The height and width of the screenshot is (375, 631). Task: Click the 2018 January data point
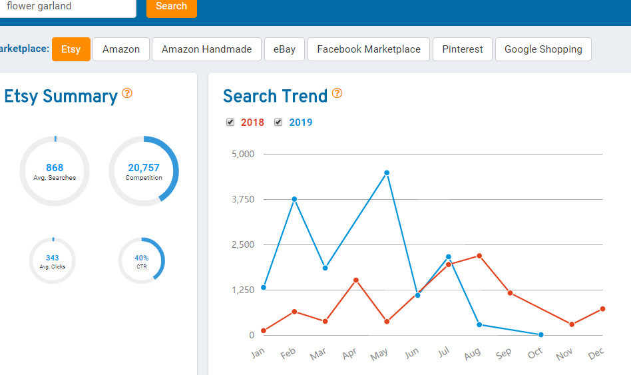(x=264, y=330)
